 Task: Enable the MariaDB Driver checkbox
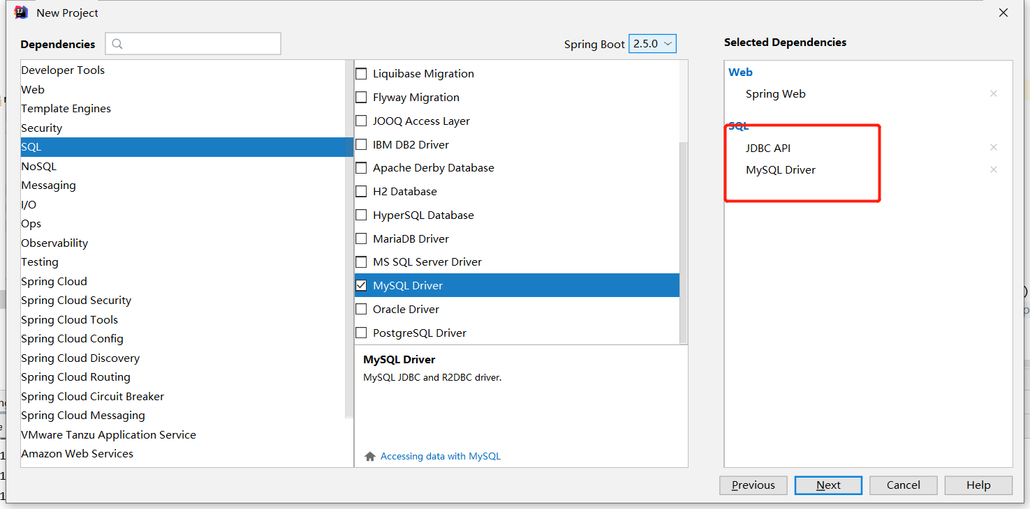click(361, 238)
